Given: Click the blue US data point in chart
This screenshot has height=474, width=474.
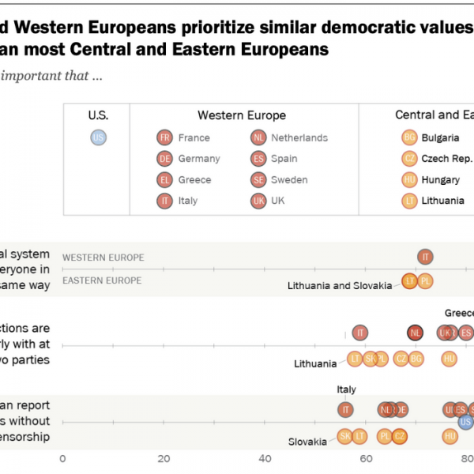Looking at the screenshot, I should [465, 422].
